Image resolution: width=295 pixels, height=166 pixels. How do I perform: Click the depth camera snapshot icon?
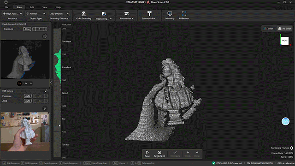pyautogui.click(x=45, y=36)
